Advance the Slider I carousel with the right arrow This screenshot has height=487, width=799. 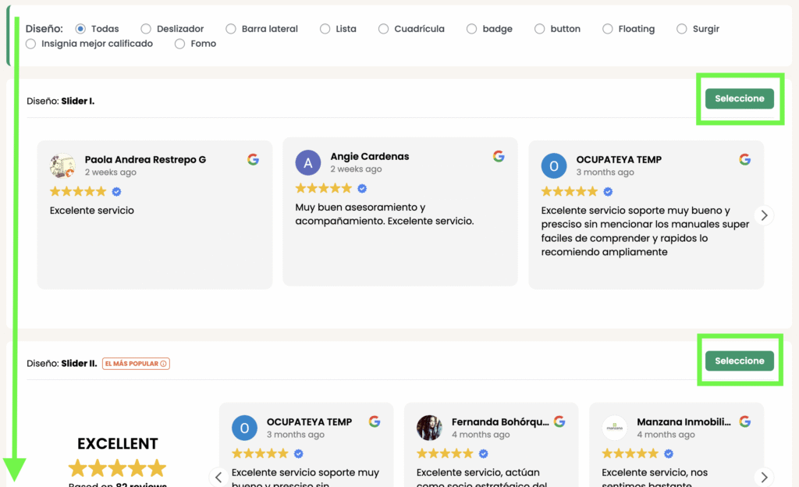765,215
